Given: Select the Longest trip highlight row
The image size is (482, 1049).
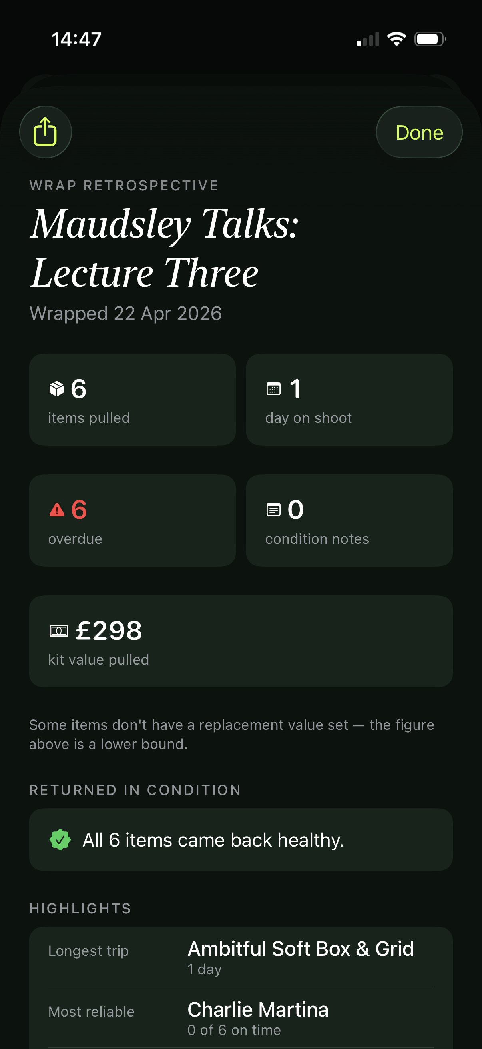Looking at the screenshot, I should tap(241, 957).
